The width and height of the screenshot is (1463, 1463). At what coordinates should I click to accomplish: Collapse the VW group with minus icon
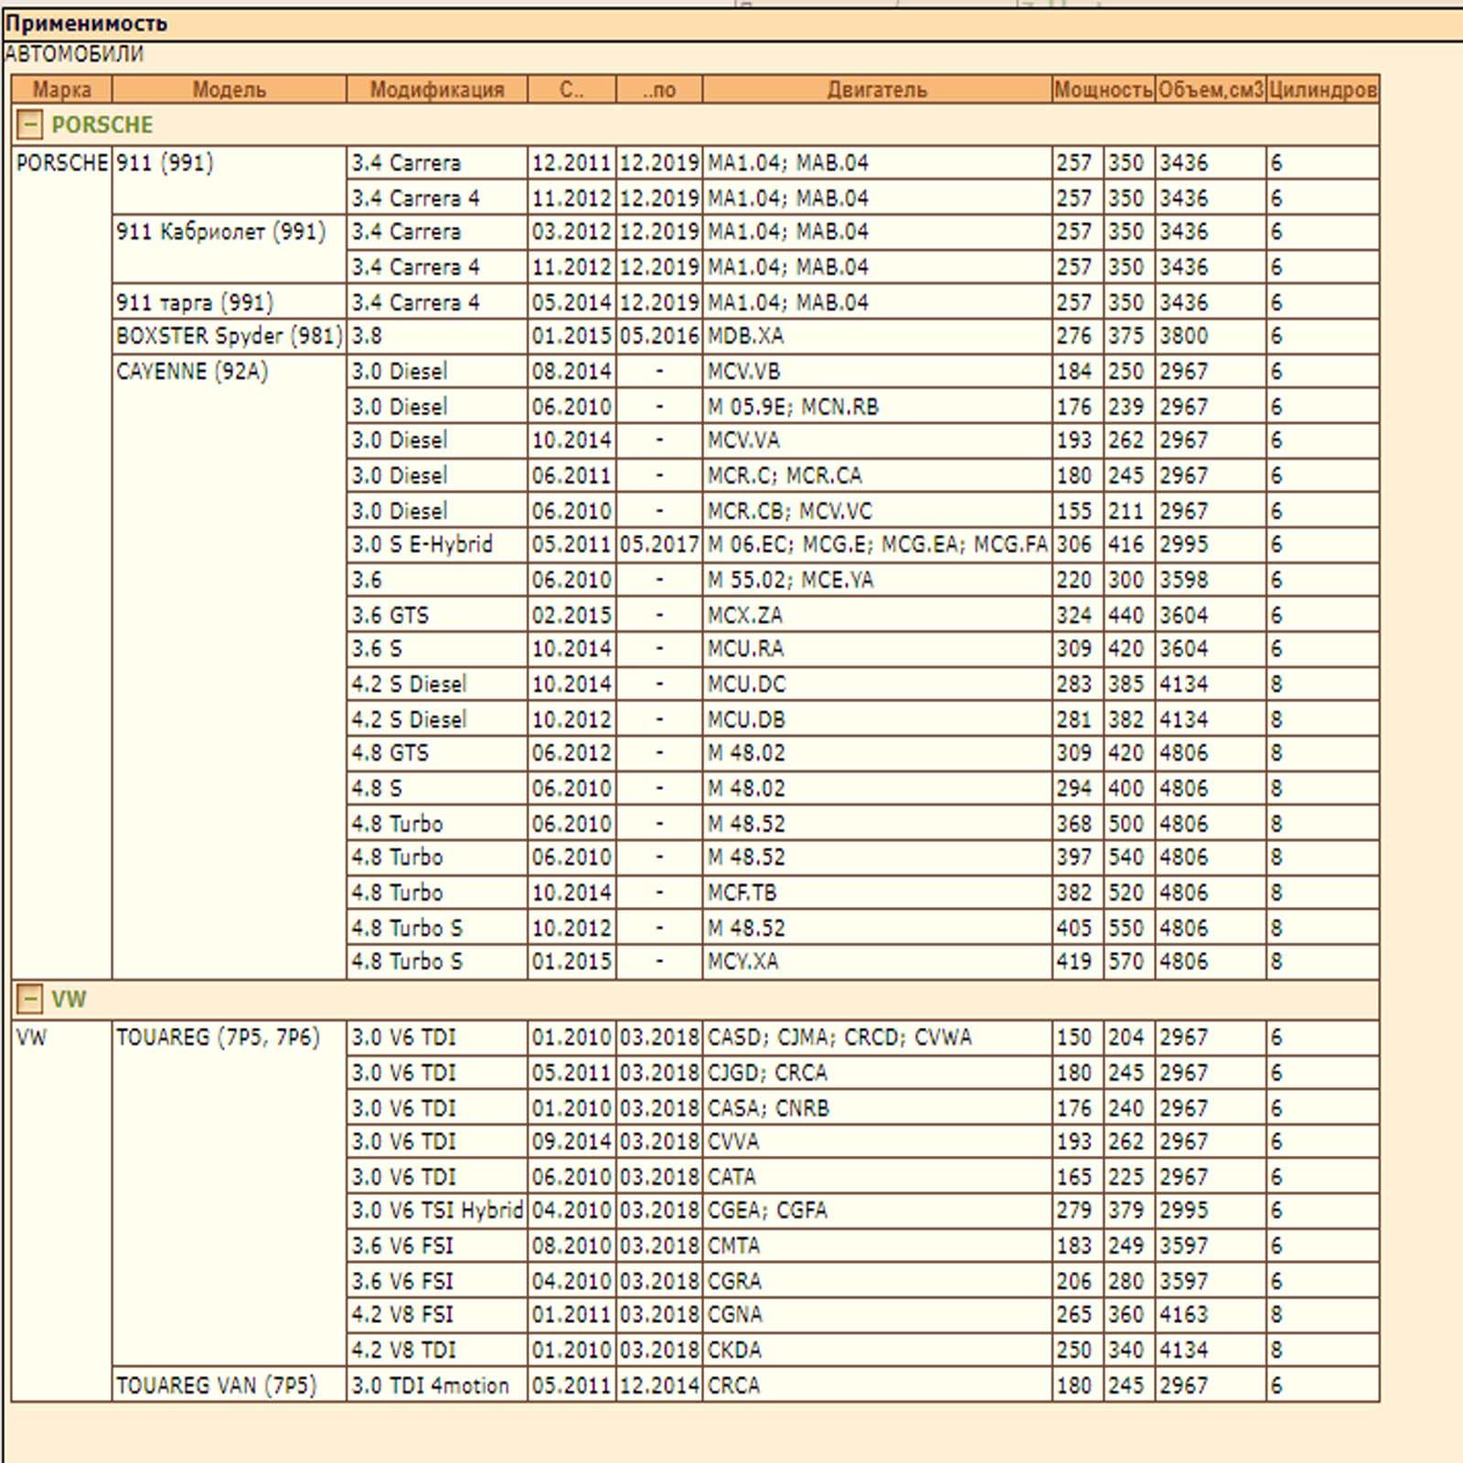pos(29,998)
